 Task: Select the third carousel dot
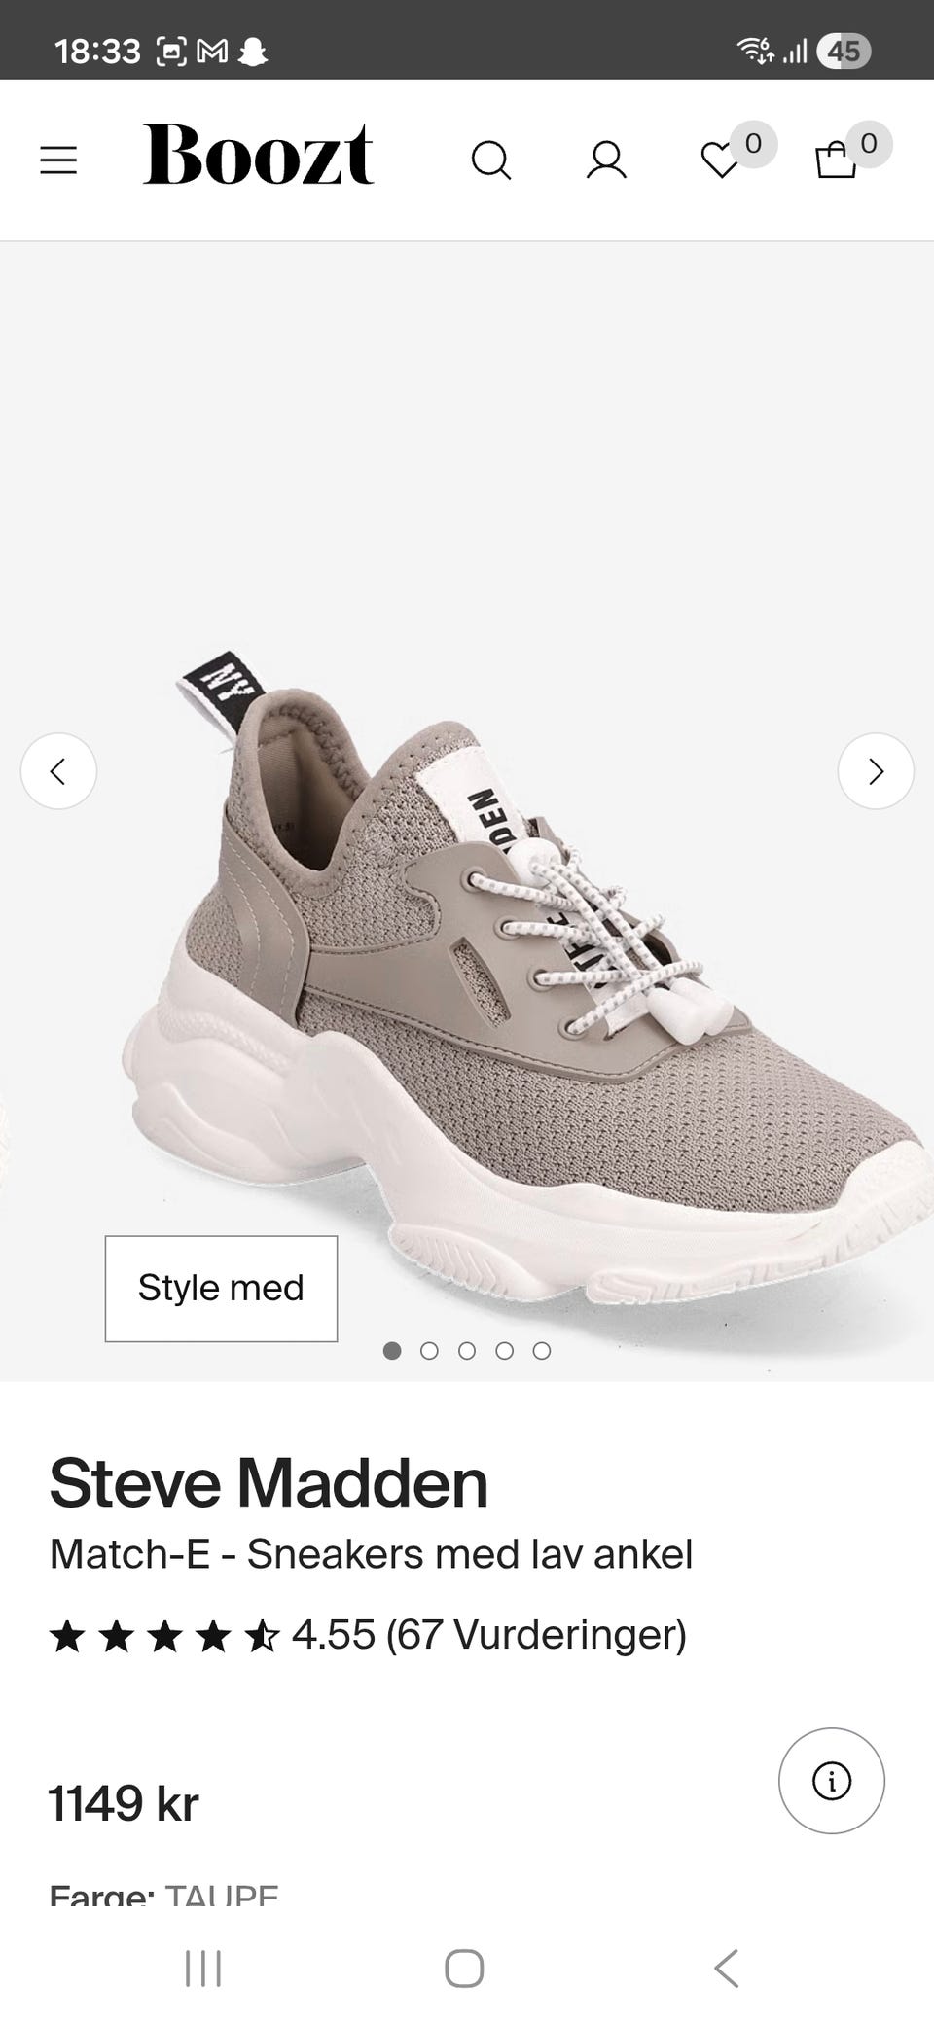[467, 1350]
